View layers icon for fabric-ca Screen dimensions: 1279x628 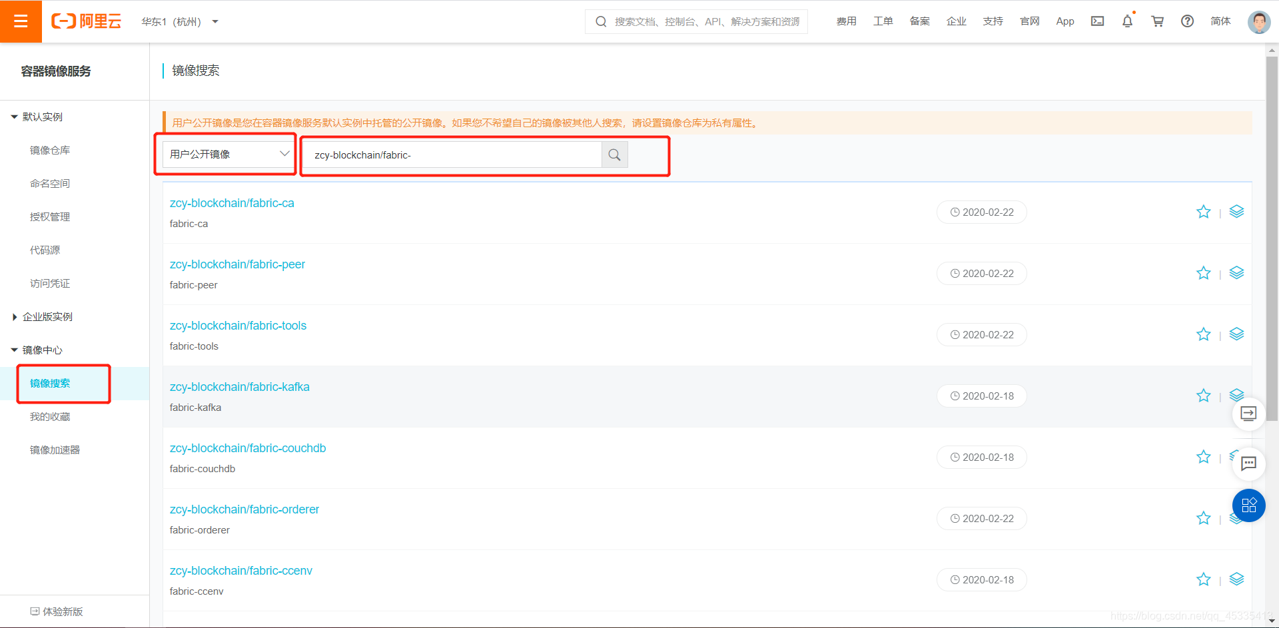pos(1236,212)
